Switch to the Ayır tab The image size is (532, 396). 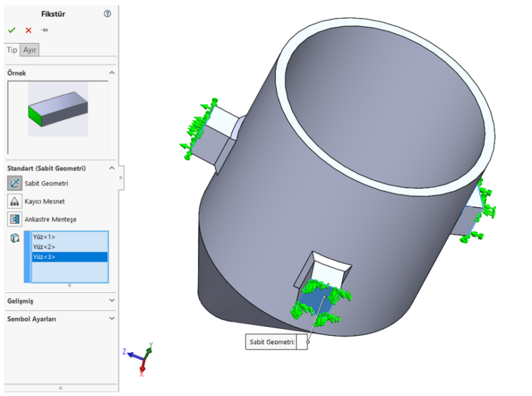pos(30,50)
